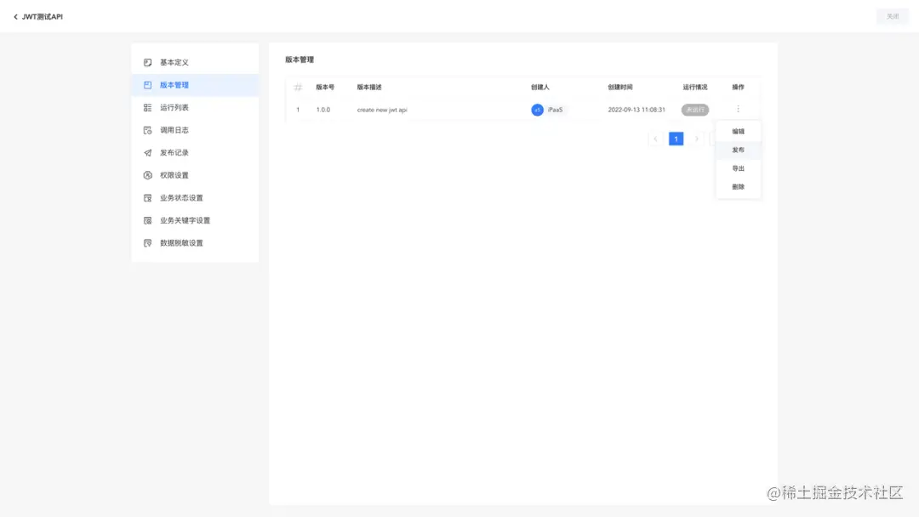Click the 运行列表 list icon
The width and height of the screenshot is (919, 517).
click(x=148, y=108)
